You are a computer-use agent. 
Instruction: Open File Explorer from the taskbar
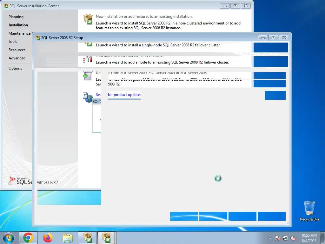[x=68, y=238]
